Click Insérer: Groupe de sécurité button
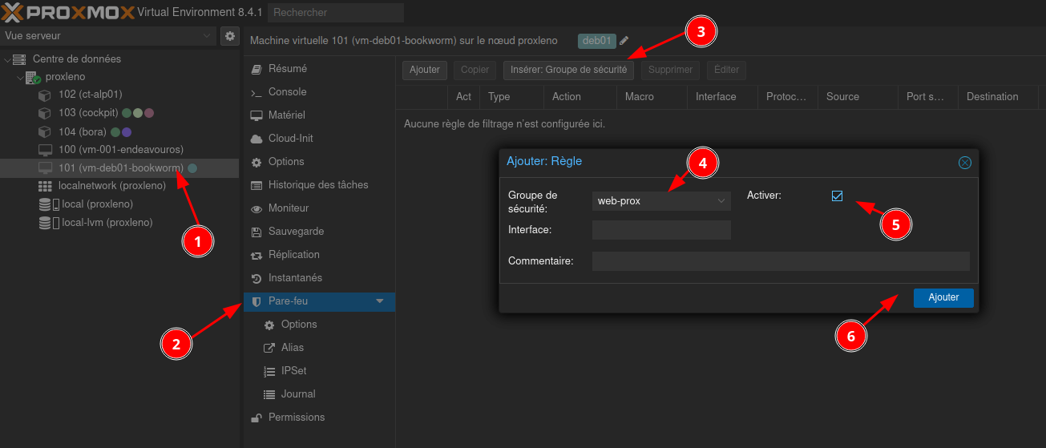 coord(568,70)
